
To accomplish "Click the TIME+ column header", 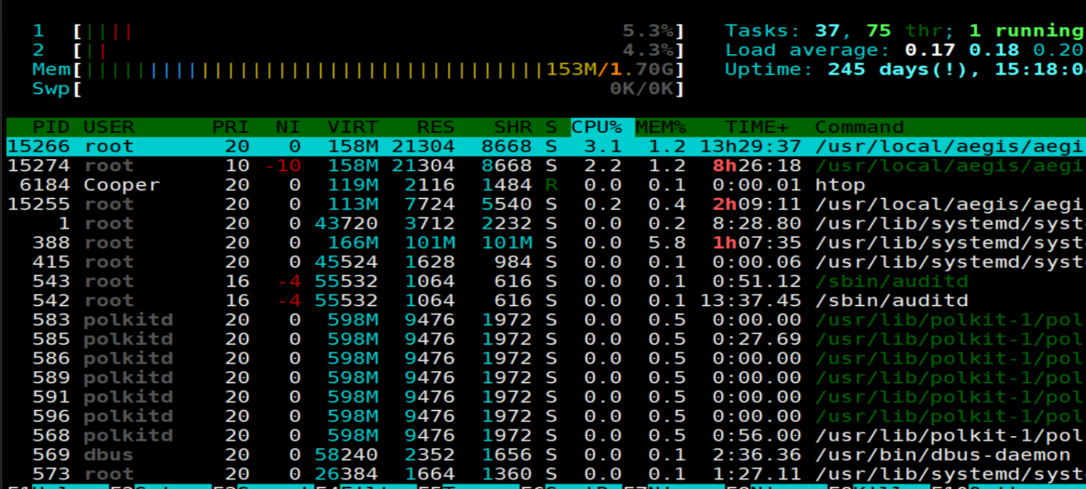I will coord(757,127).
